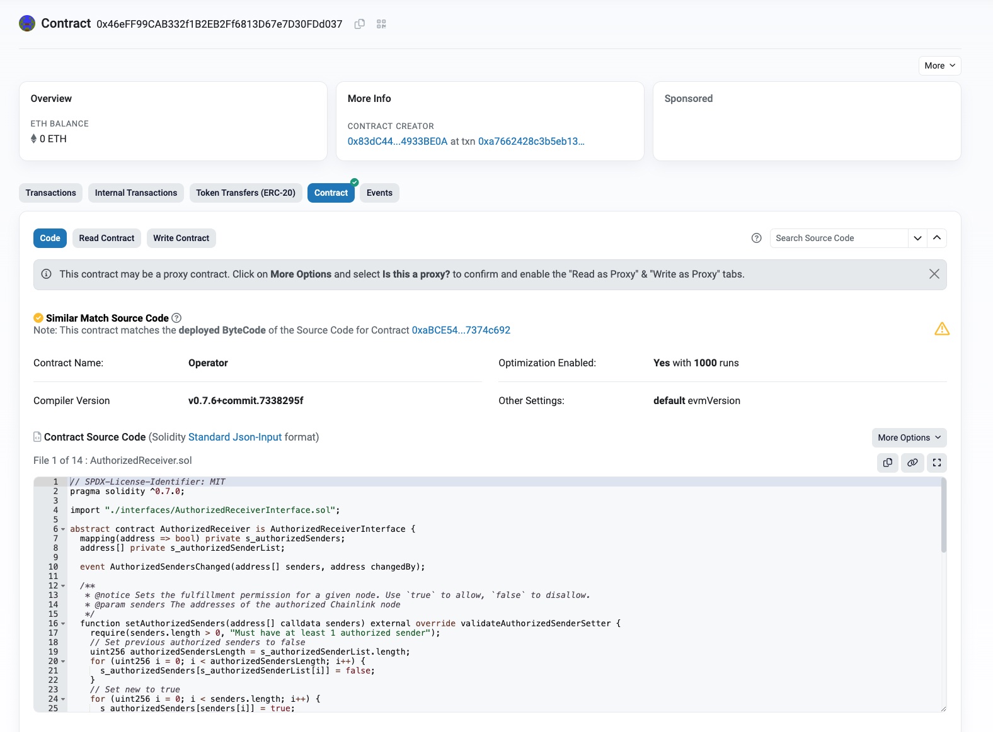Viewport: 993px width, 732px height.
Task: Copy the contract address to clipboard
Action: pyautogui.click(x=360, y=24)
